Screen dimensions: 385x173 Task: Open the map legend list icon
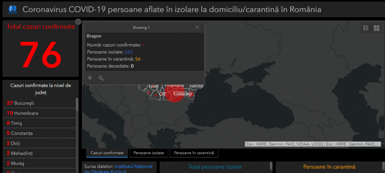(x=366, y=28)
